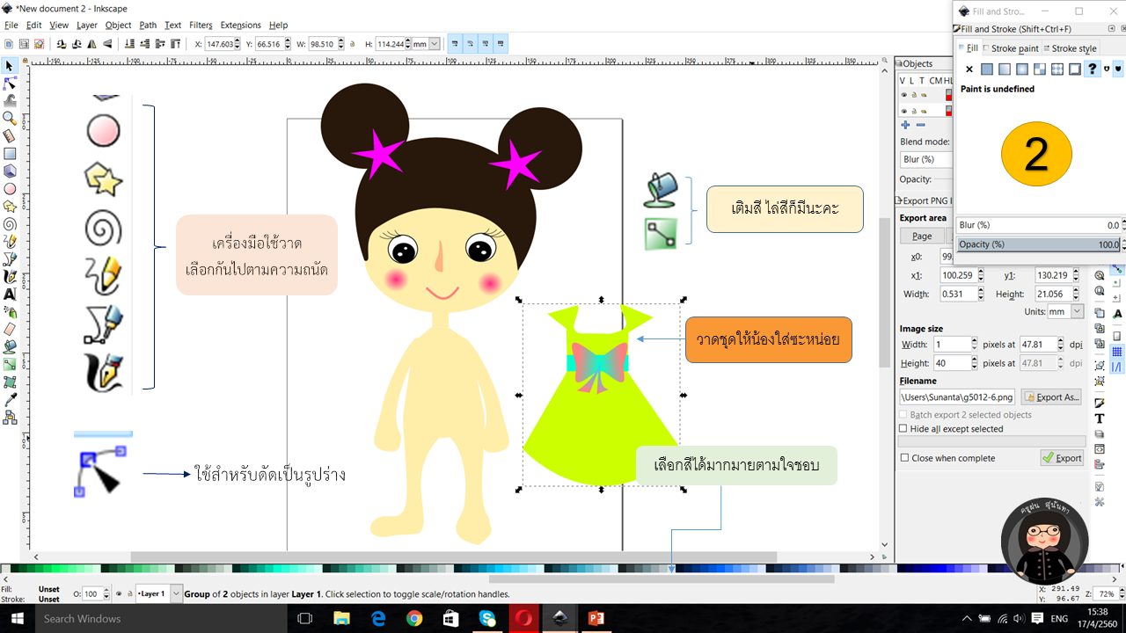Adjust the Opacity (%) slider

(x=1039, y=244)
